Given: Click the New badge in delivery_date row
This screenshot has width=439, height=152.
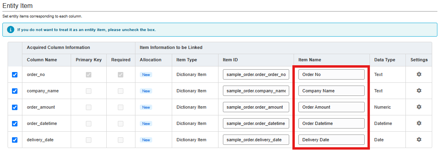Looking at the screenshot, I should click(146, 140).
